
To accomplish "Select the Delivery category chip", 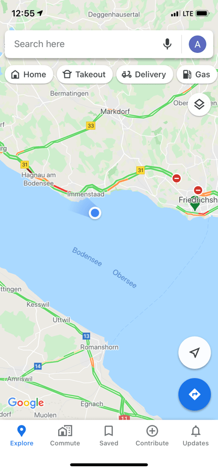I will coord(145,74).
